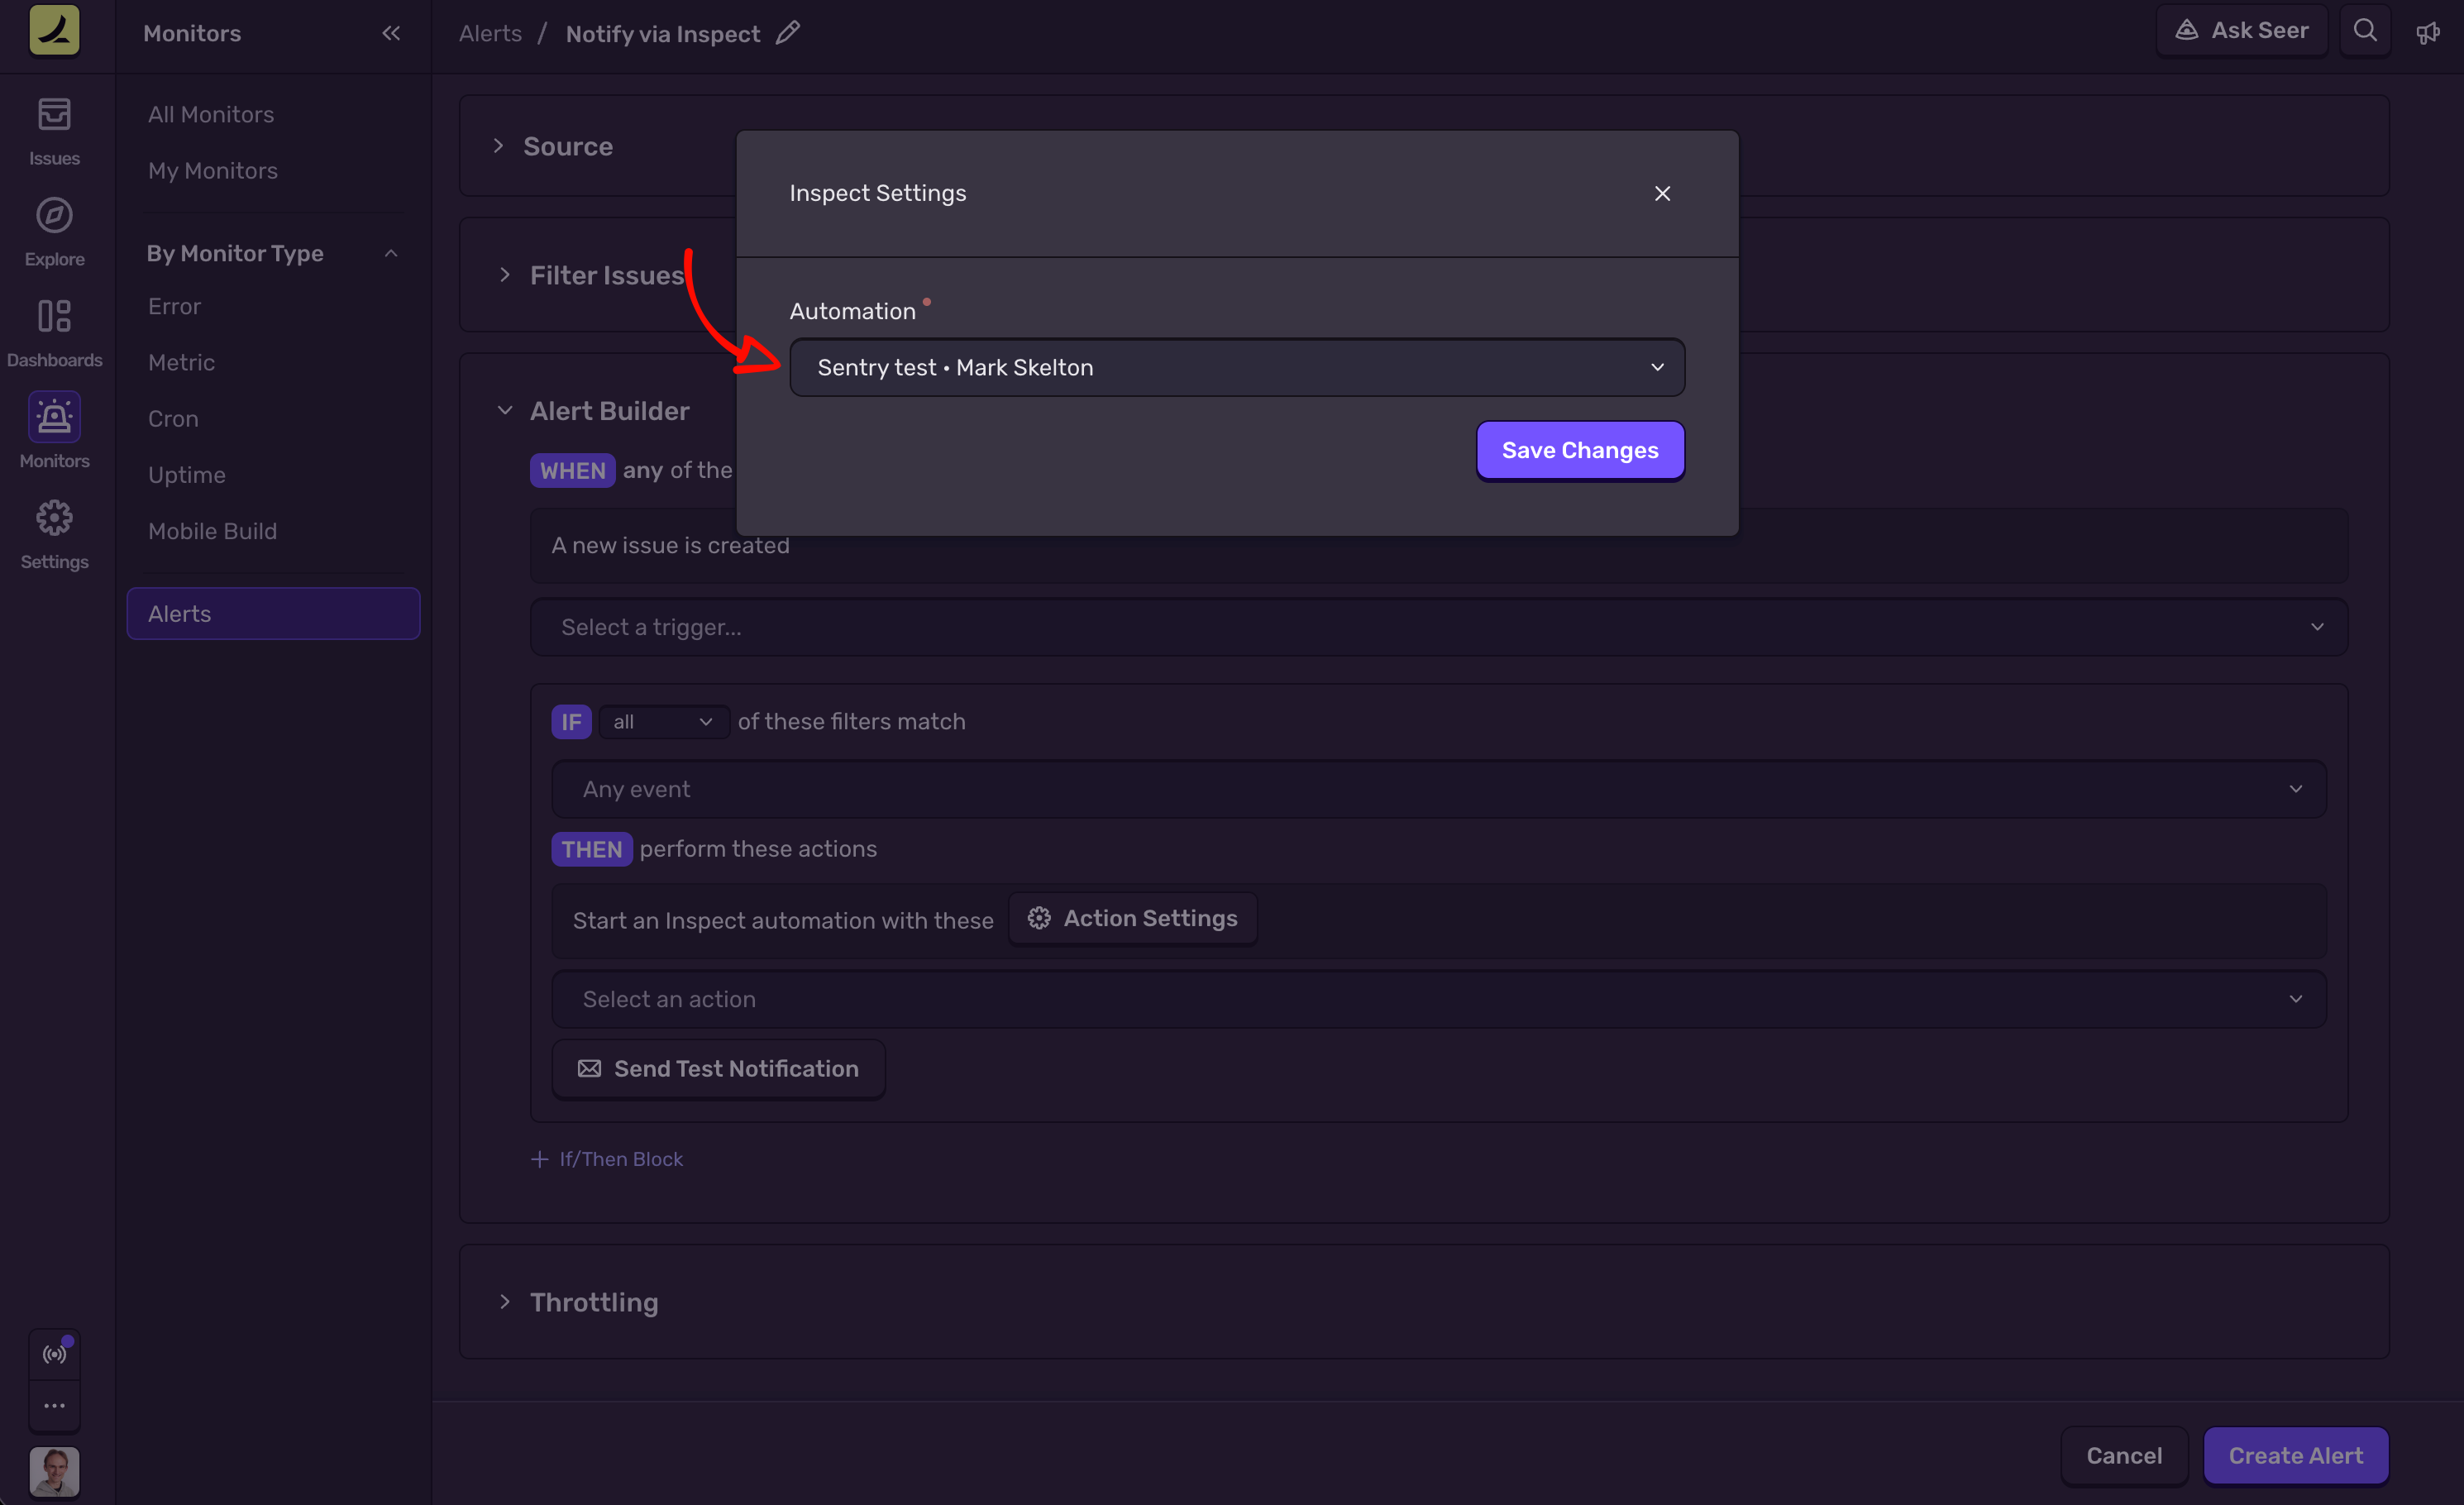This screenshot has width=2464, height=1505.
Task: Open the Select an action dropdown
Action: [x=1438, y=999]
